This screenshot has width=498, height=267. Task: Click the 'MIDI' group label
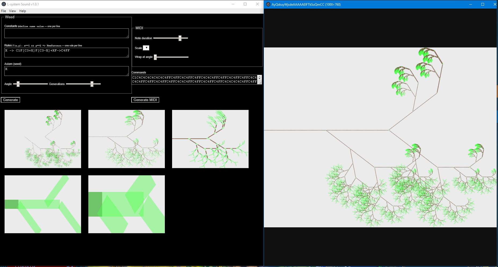coord(139,28)
